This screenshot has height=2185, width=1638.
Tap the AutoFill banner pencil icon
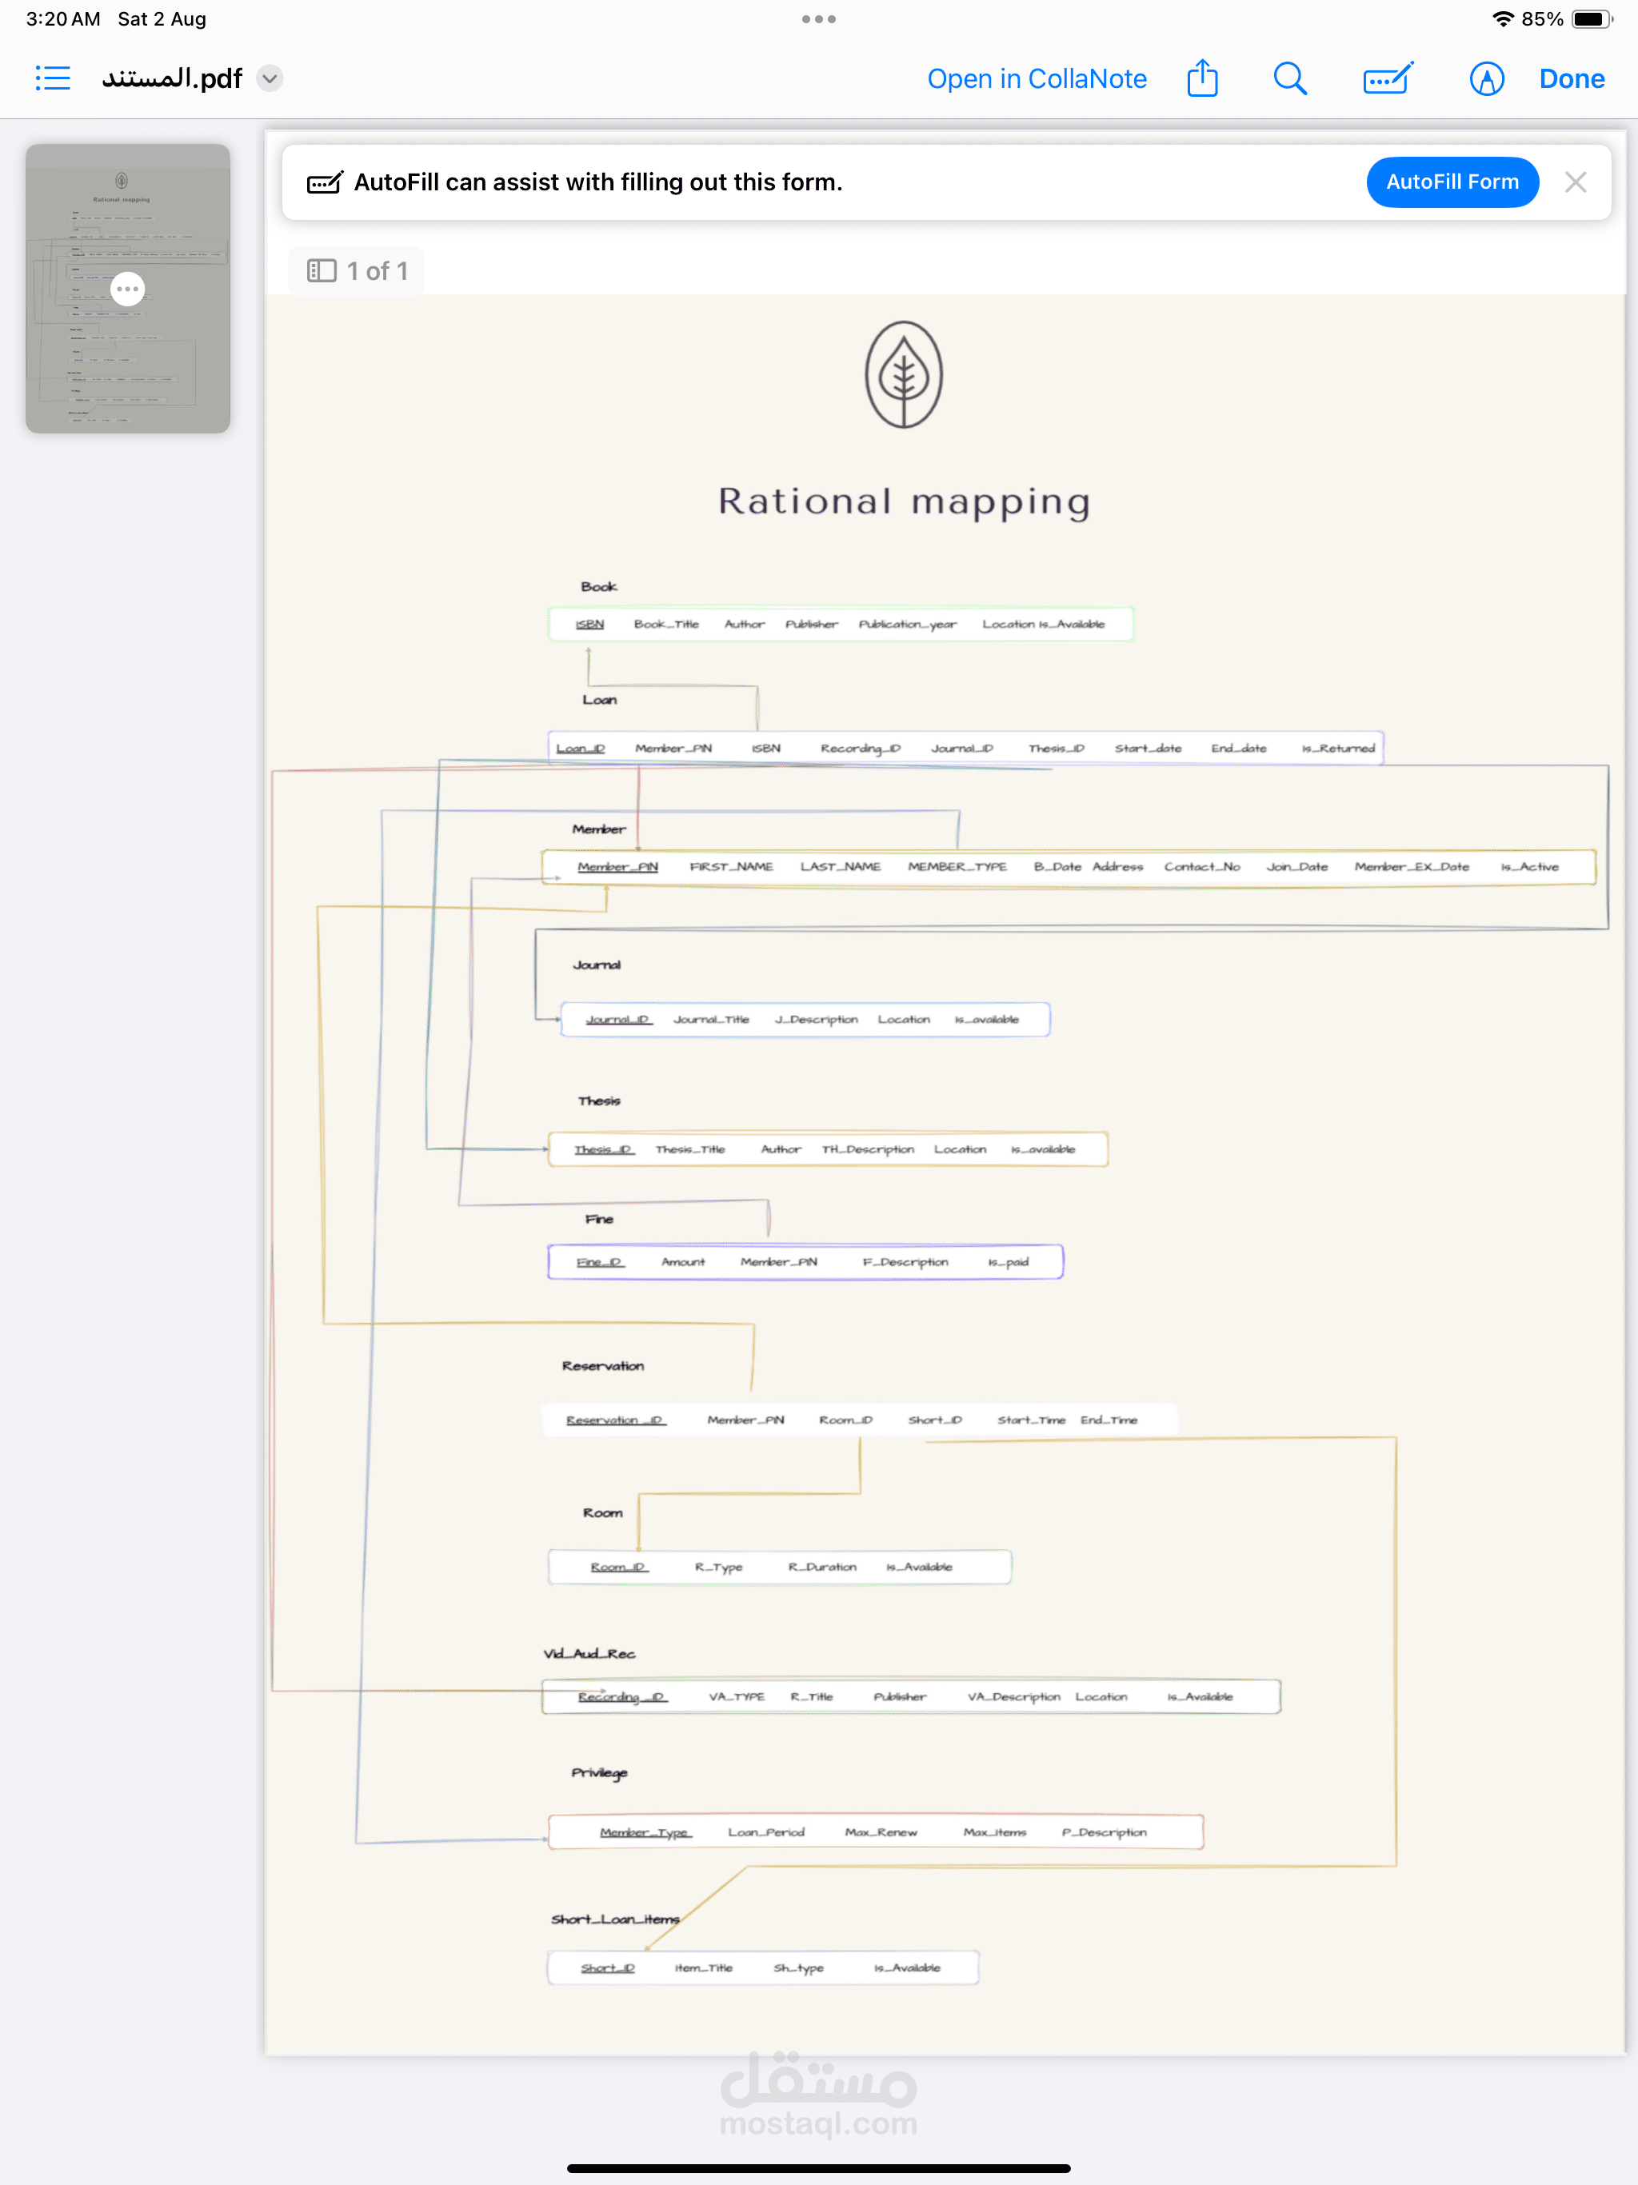coord(325,182)
